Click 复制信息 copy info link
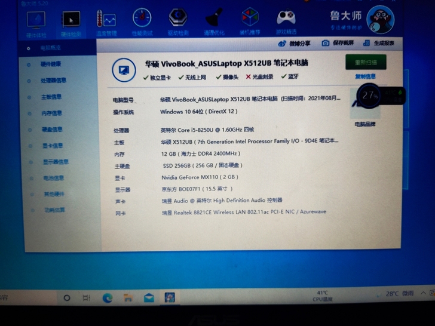This screenshot has height=326, width=435. click(x=365, y=76)
